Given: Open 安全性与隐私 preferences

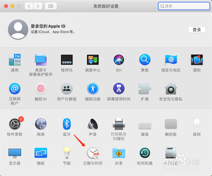Looking at the screenshot, I should (x=171, y=89).
